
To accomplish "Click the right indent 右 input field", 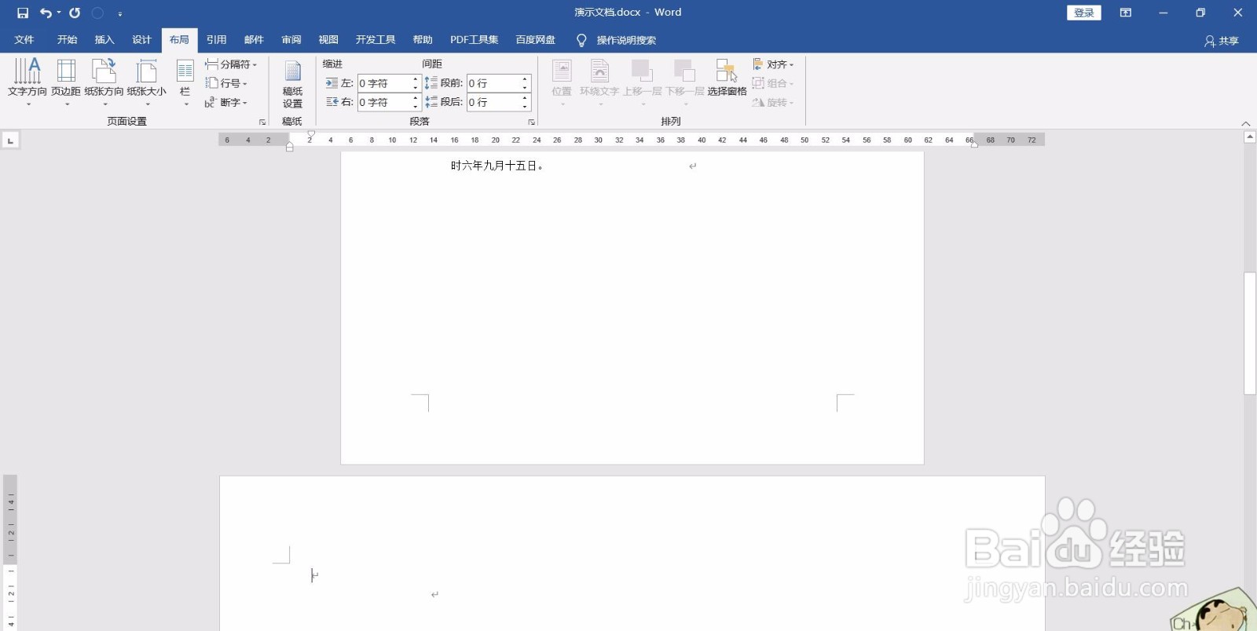I will (x=384, y=102).
